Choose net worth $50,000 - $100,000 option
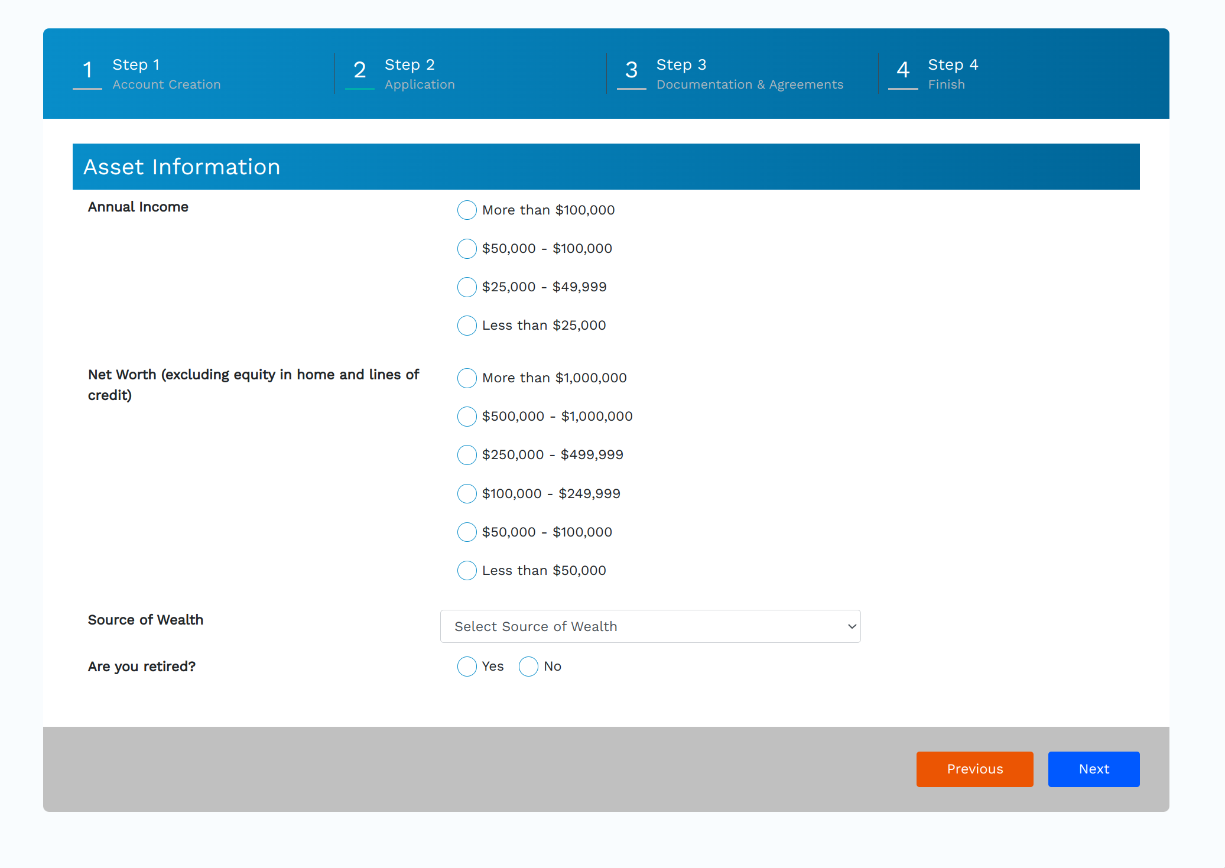 (x=467, y=532)
